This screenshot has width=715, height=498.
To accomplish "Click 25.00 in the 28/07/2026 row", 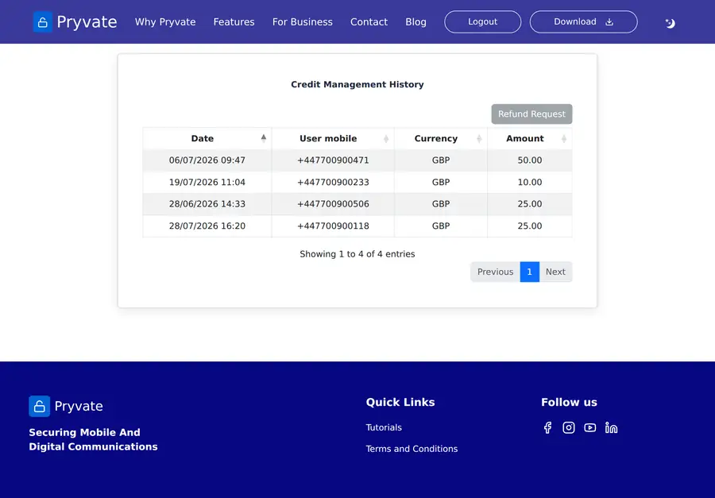I will click(x=529, y=226).
